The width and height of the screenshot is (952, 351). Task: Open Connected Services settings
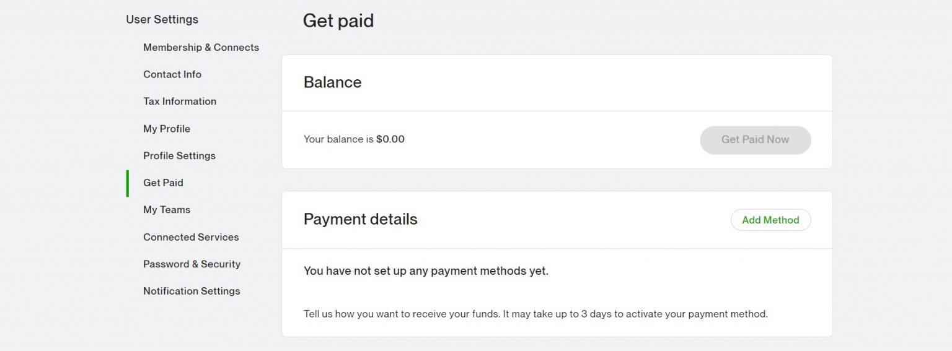pyautogui.click(x=190, y=237)
